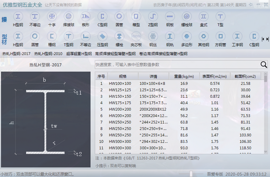Click the table scrollbar down arrow
This screenshot has width=270, height=177.
tap(265, 152)
